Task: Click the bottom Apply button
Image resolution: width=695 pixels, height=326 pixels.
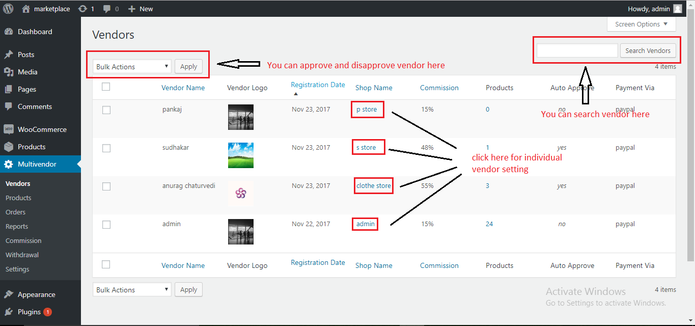Action: [188, 289]
